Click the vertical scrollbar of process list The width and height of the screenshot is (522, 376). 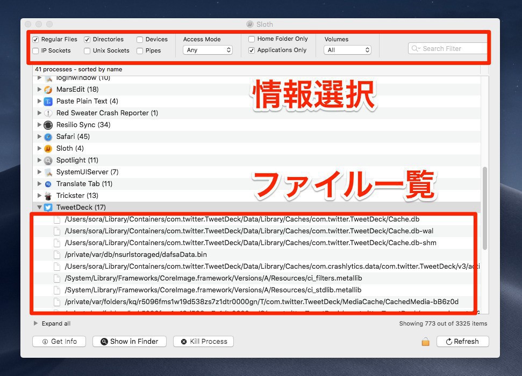click(485, 209)
